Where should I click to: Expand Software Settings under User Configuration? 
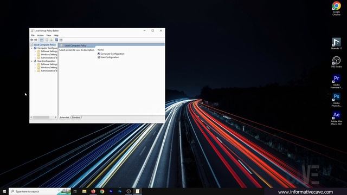tap(35, 64)
